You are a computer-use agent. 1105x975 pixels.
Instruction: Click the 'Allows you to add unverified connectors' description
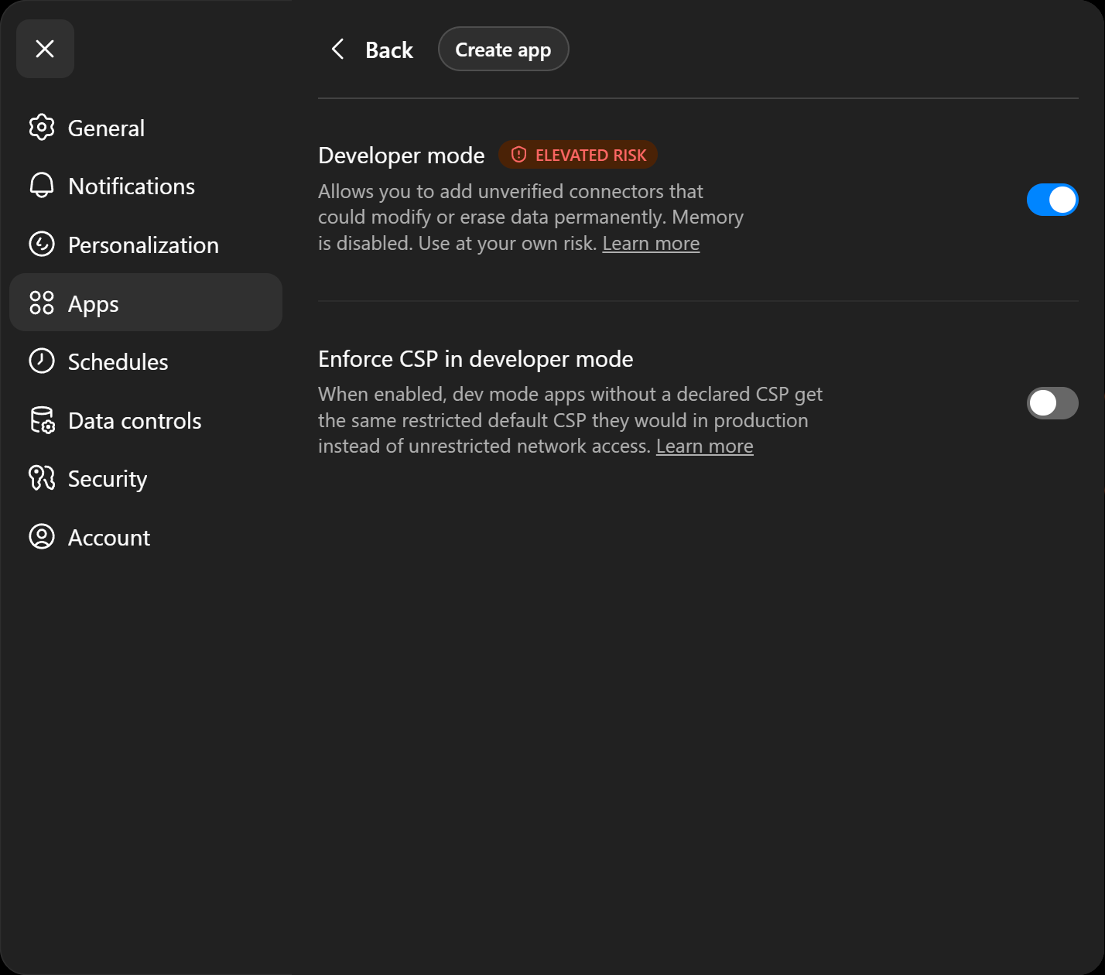(x=531, y=217)
